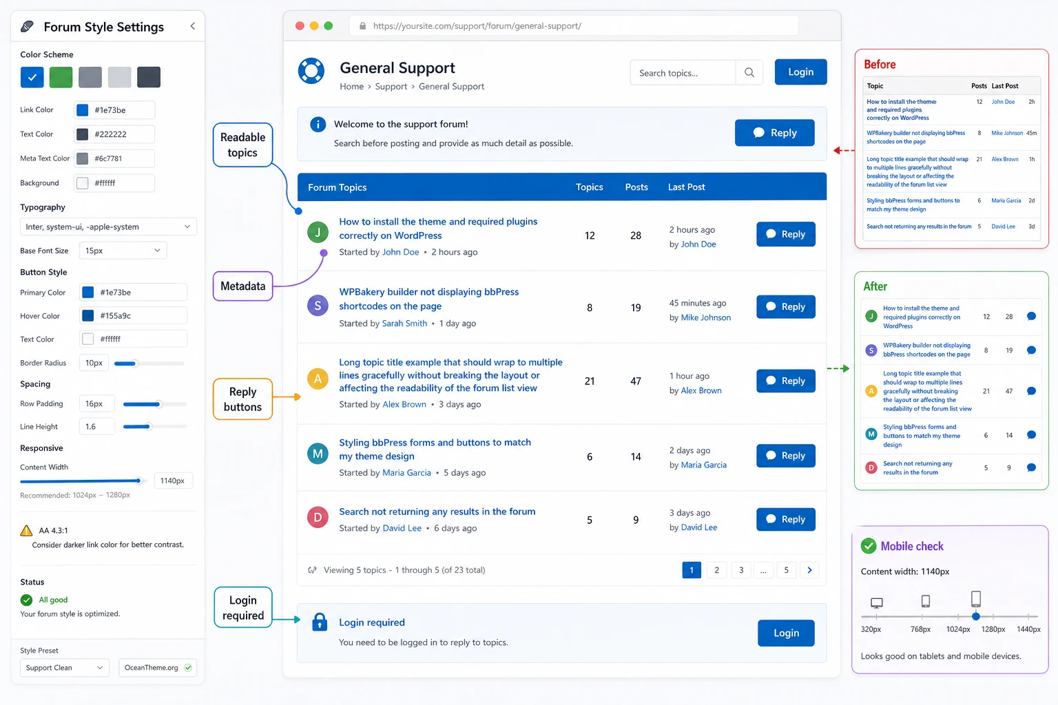The image size is (1058, 705).
Task: Click the contrast warning triangle icon
Action: pos(26,530)
